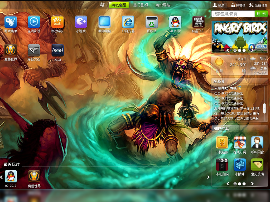270x202 pixels.
Task: Switch to the 网址导航 tab
Action: (x=163, y=5)
